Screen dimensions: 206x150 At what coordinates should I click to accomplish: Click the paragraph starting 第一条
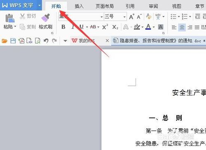(176, 131)
